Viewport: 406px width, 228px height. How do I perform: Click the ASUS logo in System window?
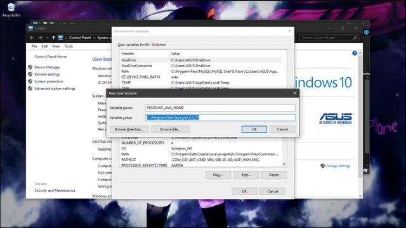click(x=336, y=118)
